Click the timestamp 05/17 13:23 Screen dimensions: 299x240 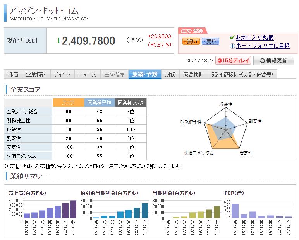(200, 61)
